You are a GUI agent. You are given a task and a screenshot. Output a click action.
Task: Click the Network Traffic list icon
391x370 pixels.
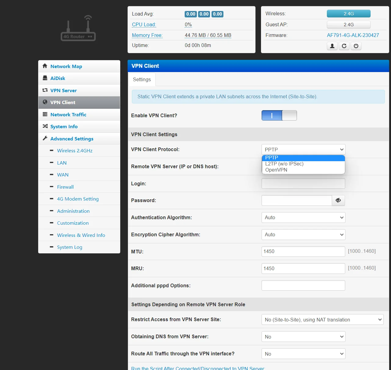click(x=45, y=114)
